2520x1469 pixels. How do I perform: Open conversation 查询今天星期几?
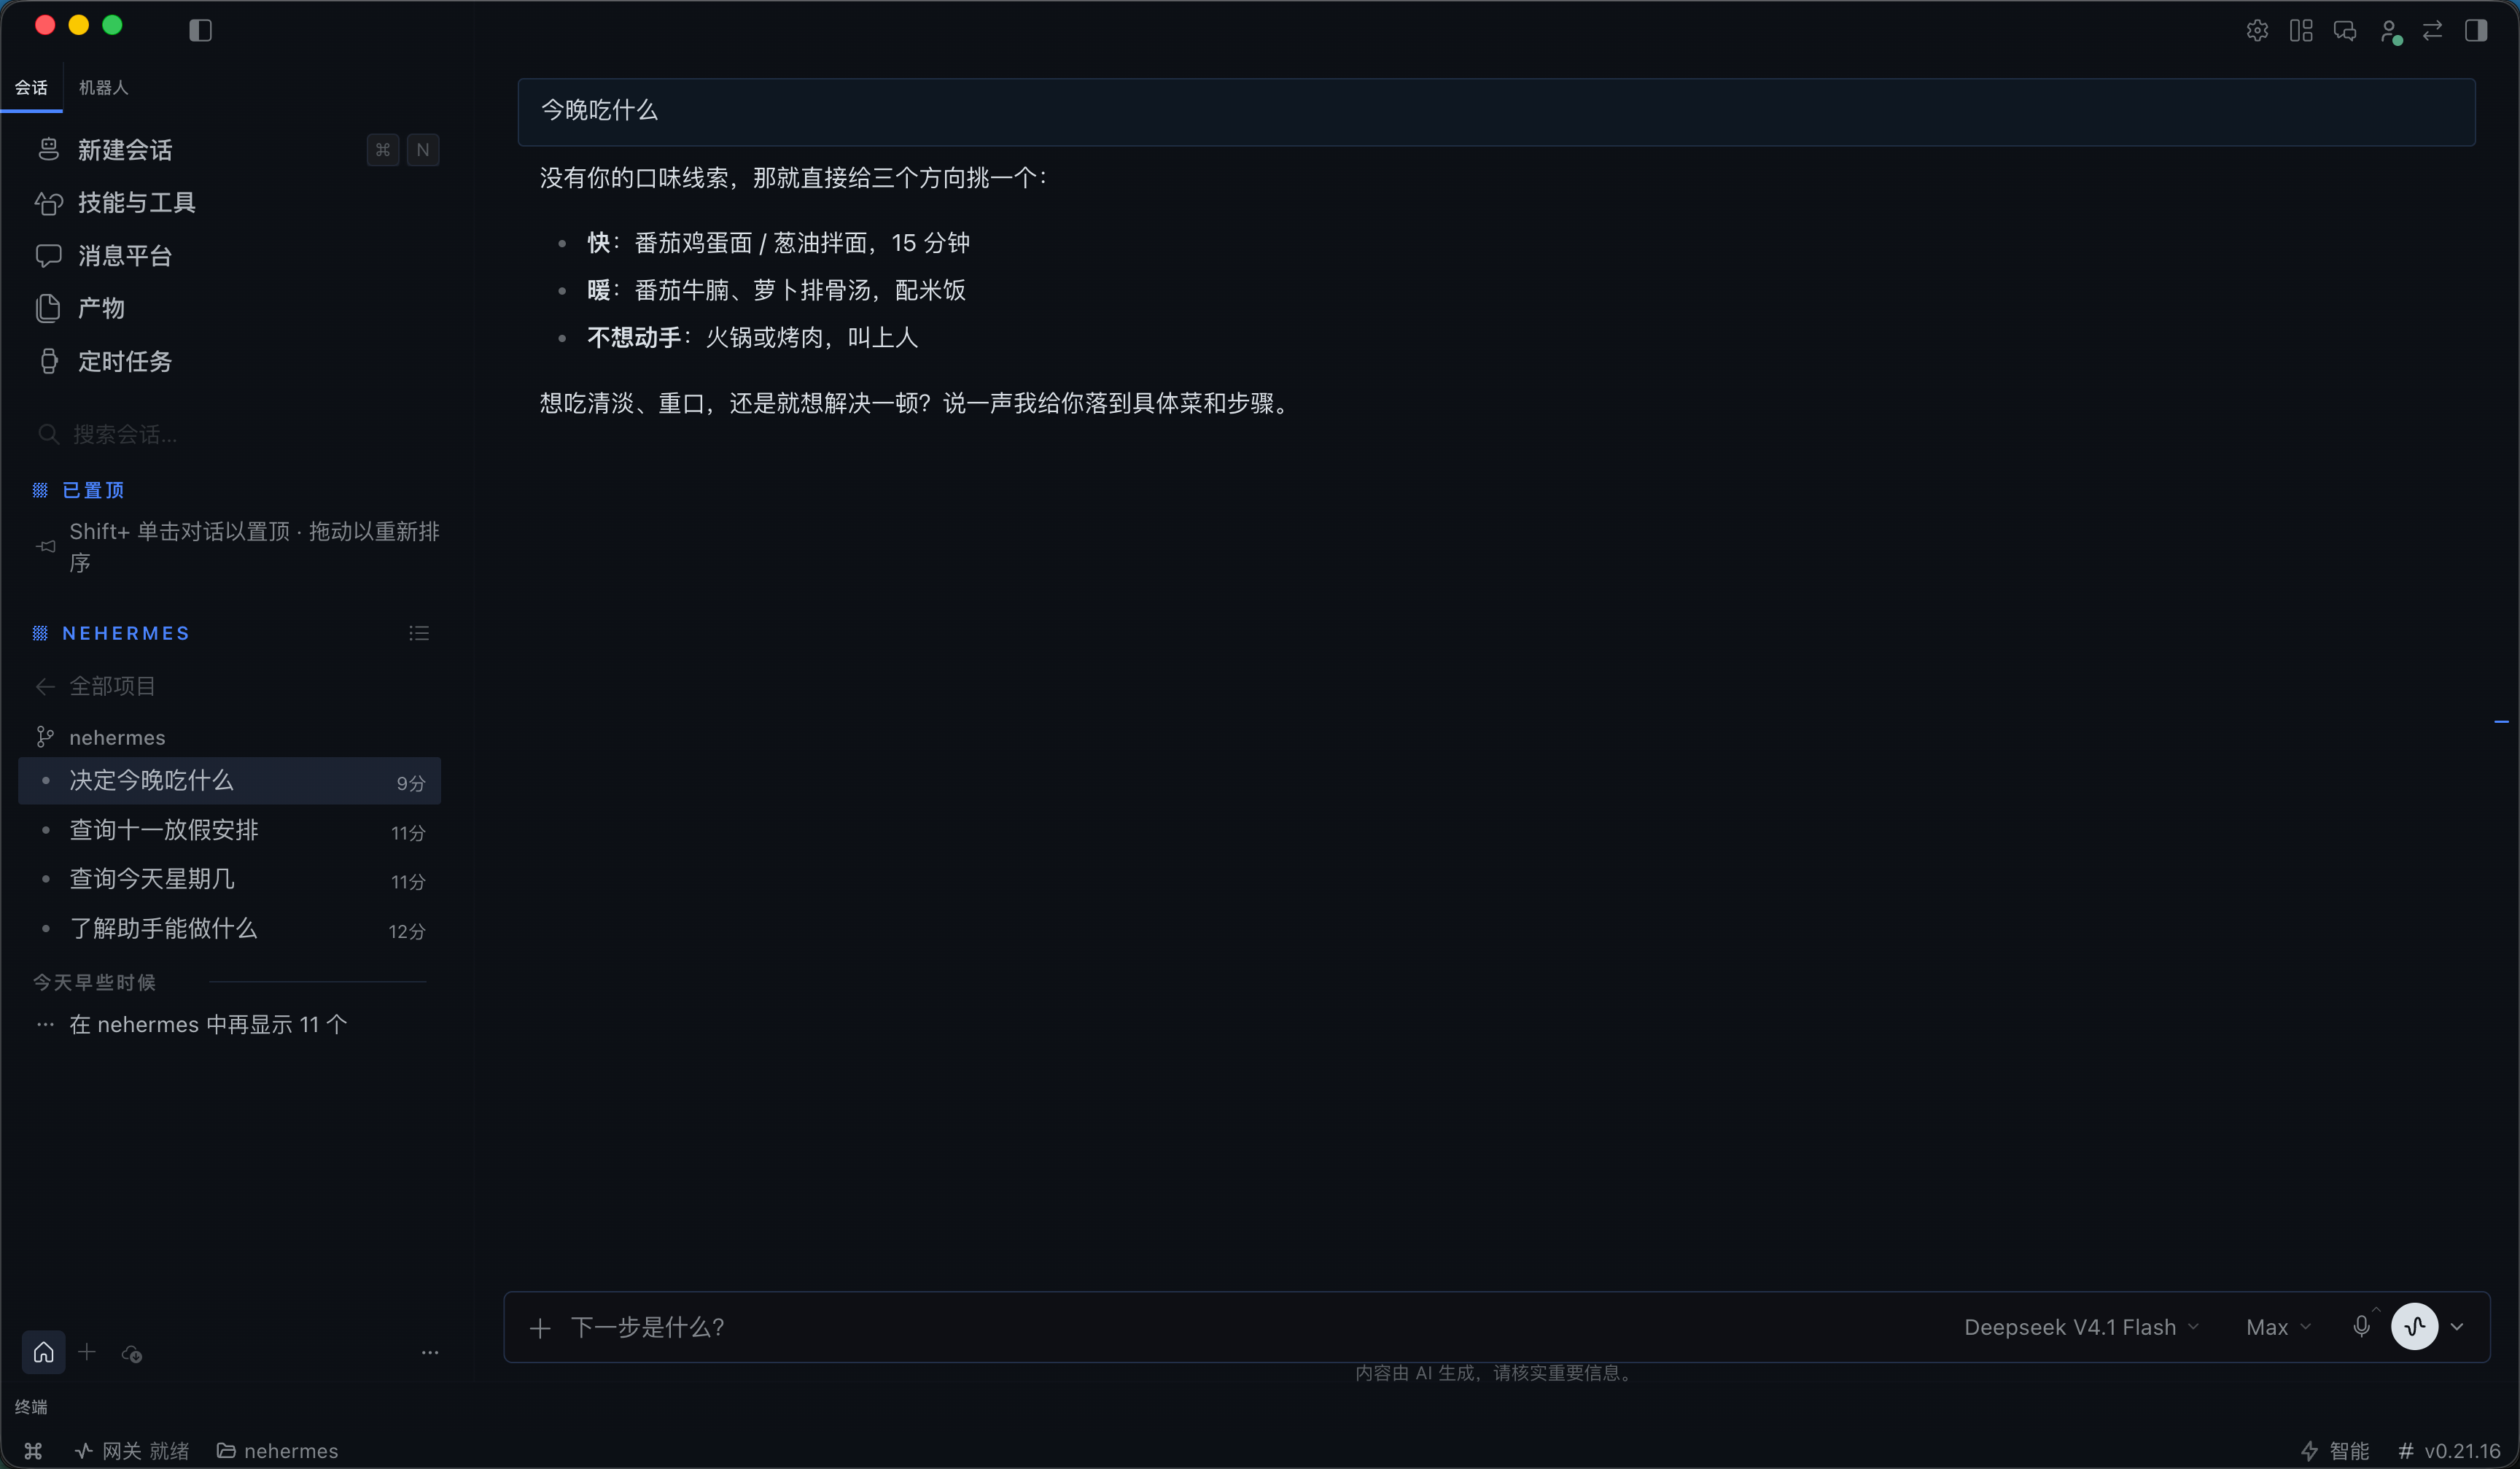coord(230,879)
